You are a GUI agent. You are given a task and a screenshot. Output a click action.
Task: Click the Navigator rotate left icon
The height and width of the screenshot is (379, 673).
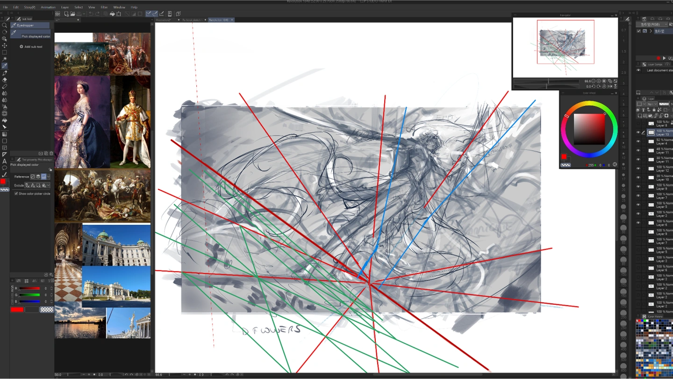[x=593, y=86]
